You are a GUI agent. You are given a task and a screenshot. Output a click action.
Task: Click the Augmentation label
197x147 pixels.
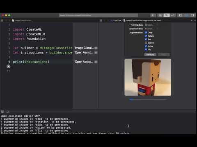[136, 33]
